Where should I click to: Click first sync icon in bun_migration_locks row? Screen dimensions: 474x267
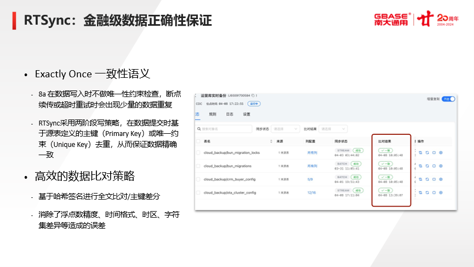tap(420, 153)
